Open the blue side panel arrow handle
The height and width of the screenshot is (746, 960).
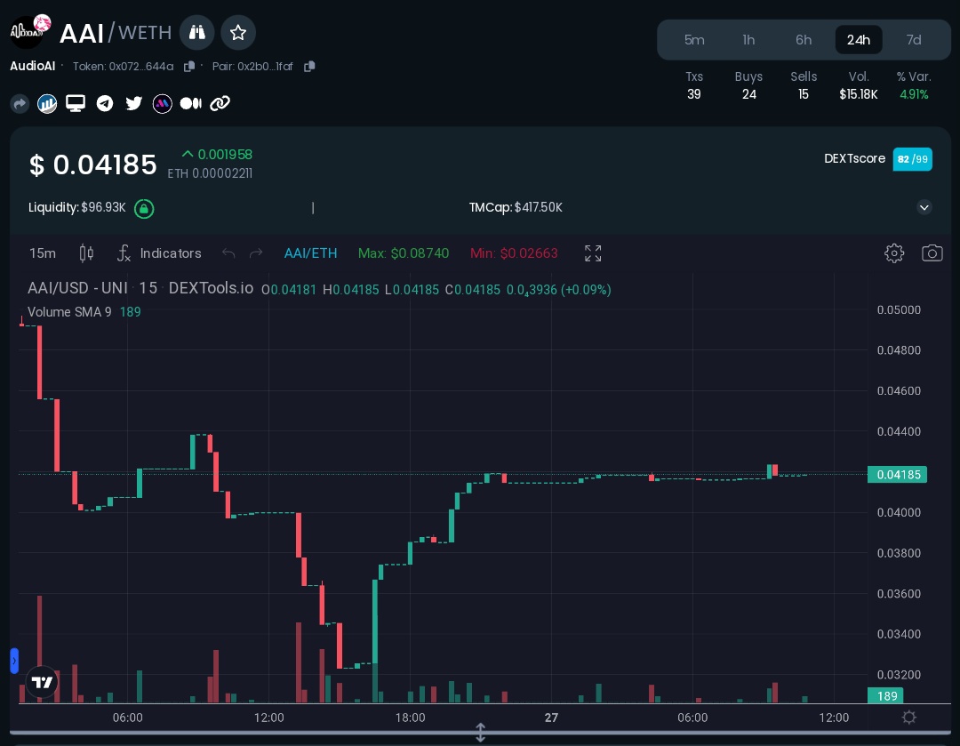pyautogui.click(x=14, y=661)
